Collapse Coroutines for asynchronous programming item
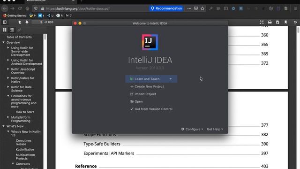Image resolution: width=300 pixels, height=169 pixels. pyautogui.click(x=8, y=96)
